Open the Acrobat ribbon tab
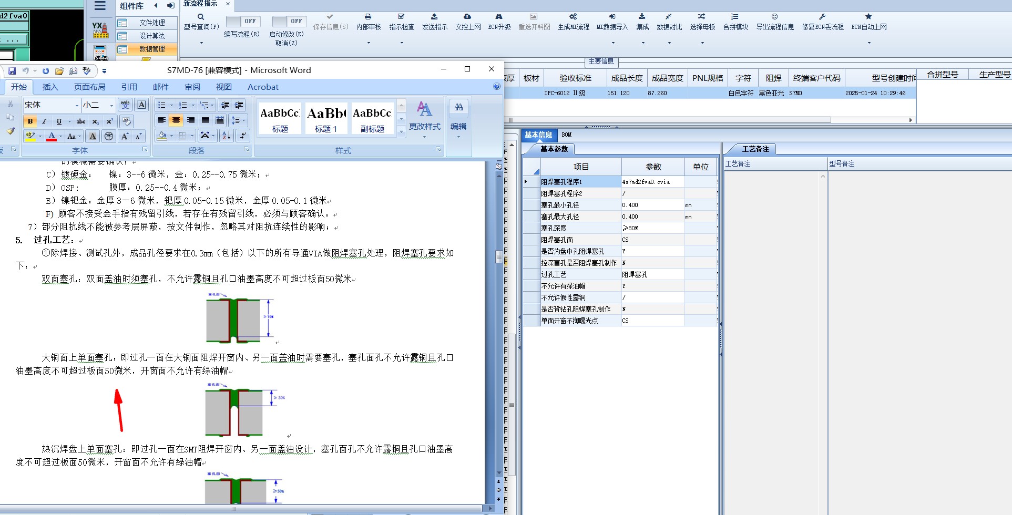 click(x=263, y=87)
